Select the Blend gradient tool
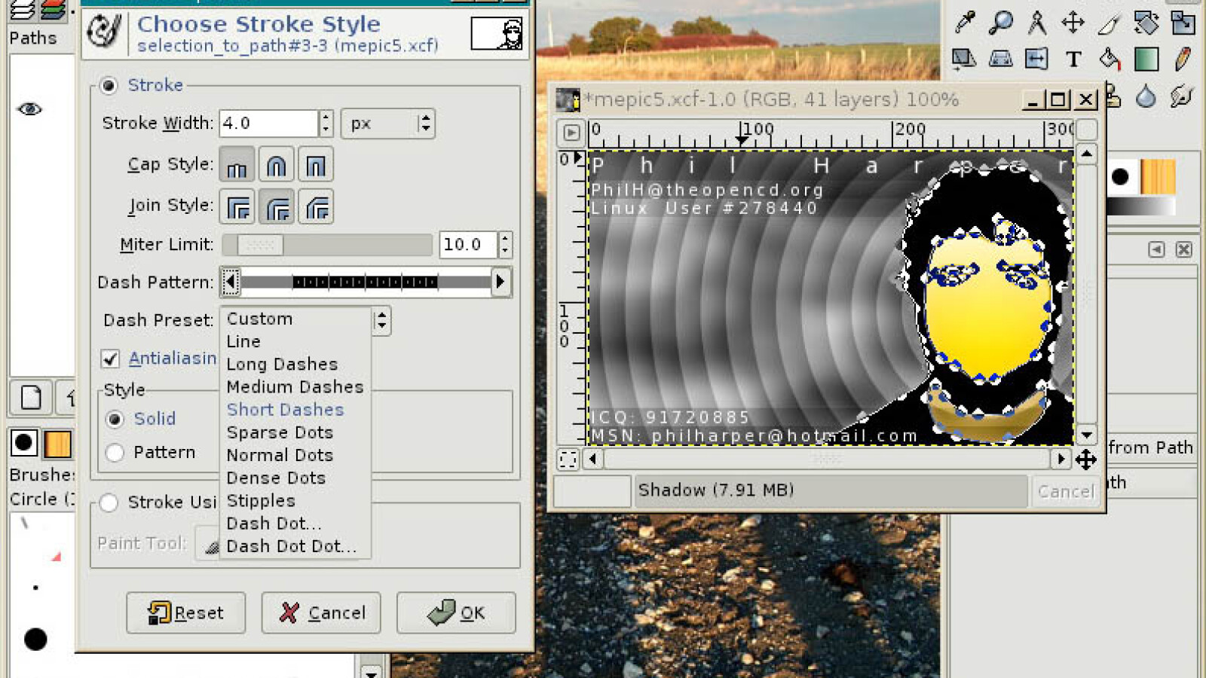Screen dimensions: 1206x678 (1146, 59)
